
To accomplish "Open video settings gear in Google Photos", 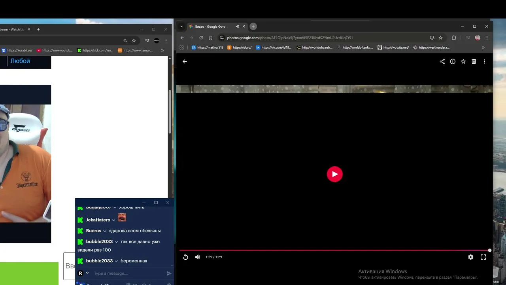I will 470,257.
